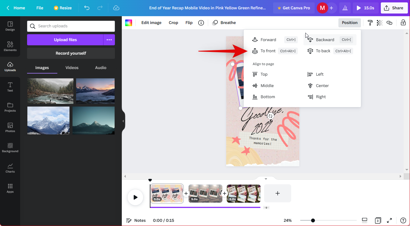Open the Breathe animation option
This screenshot has width=410, height=226.
click(224, 23)
